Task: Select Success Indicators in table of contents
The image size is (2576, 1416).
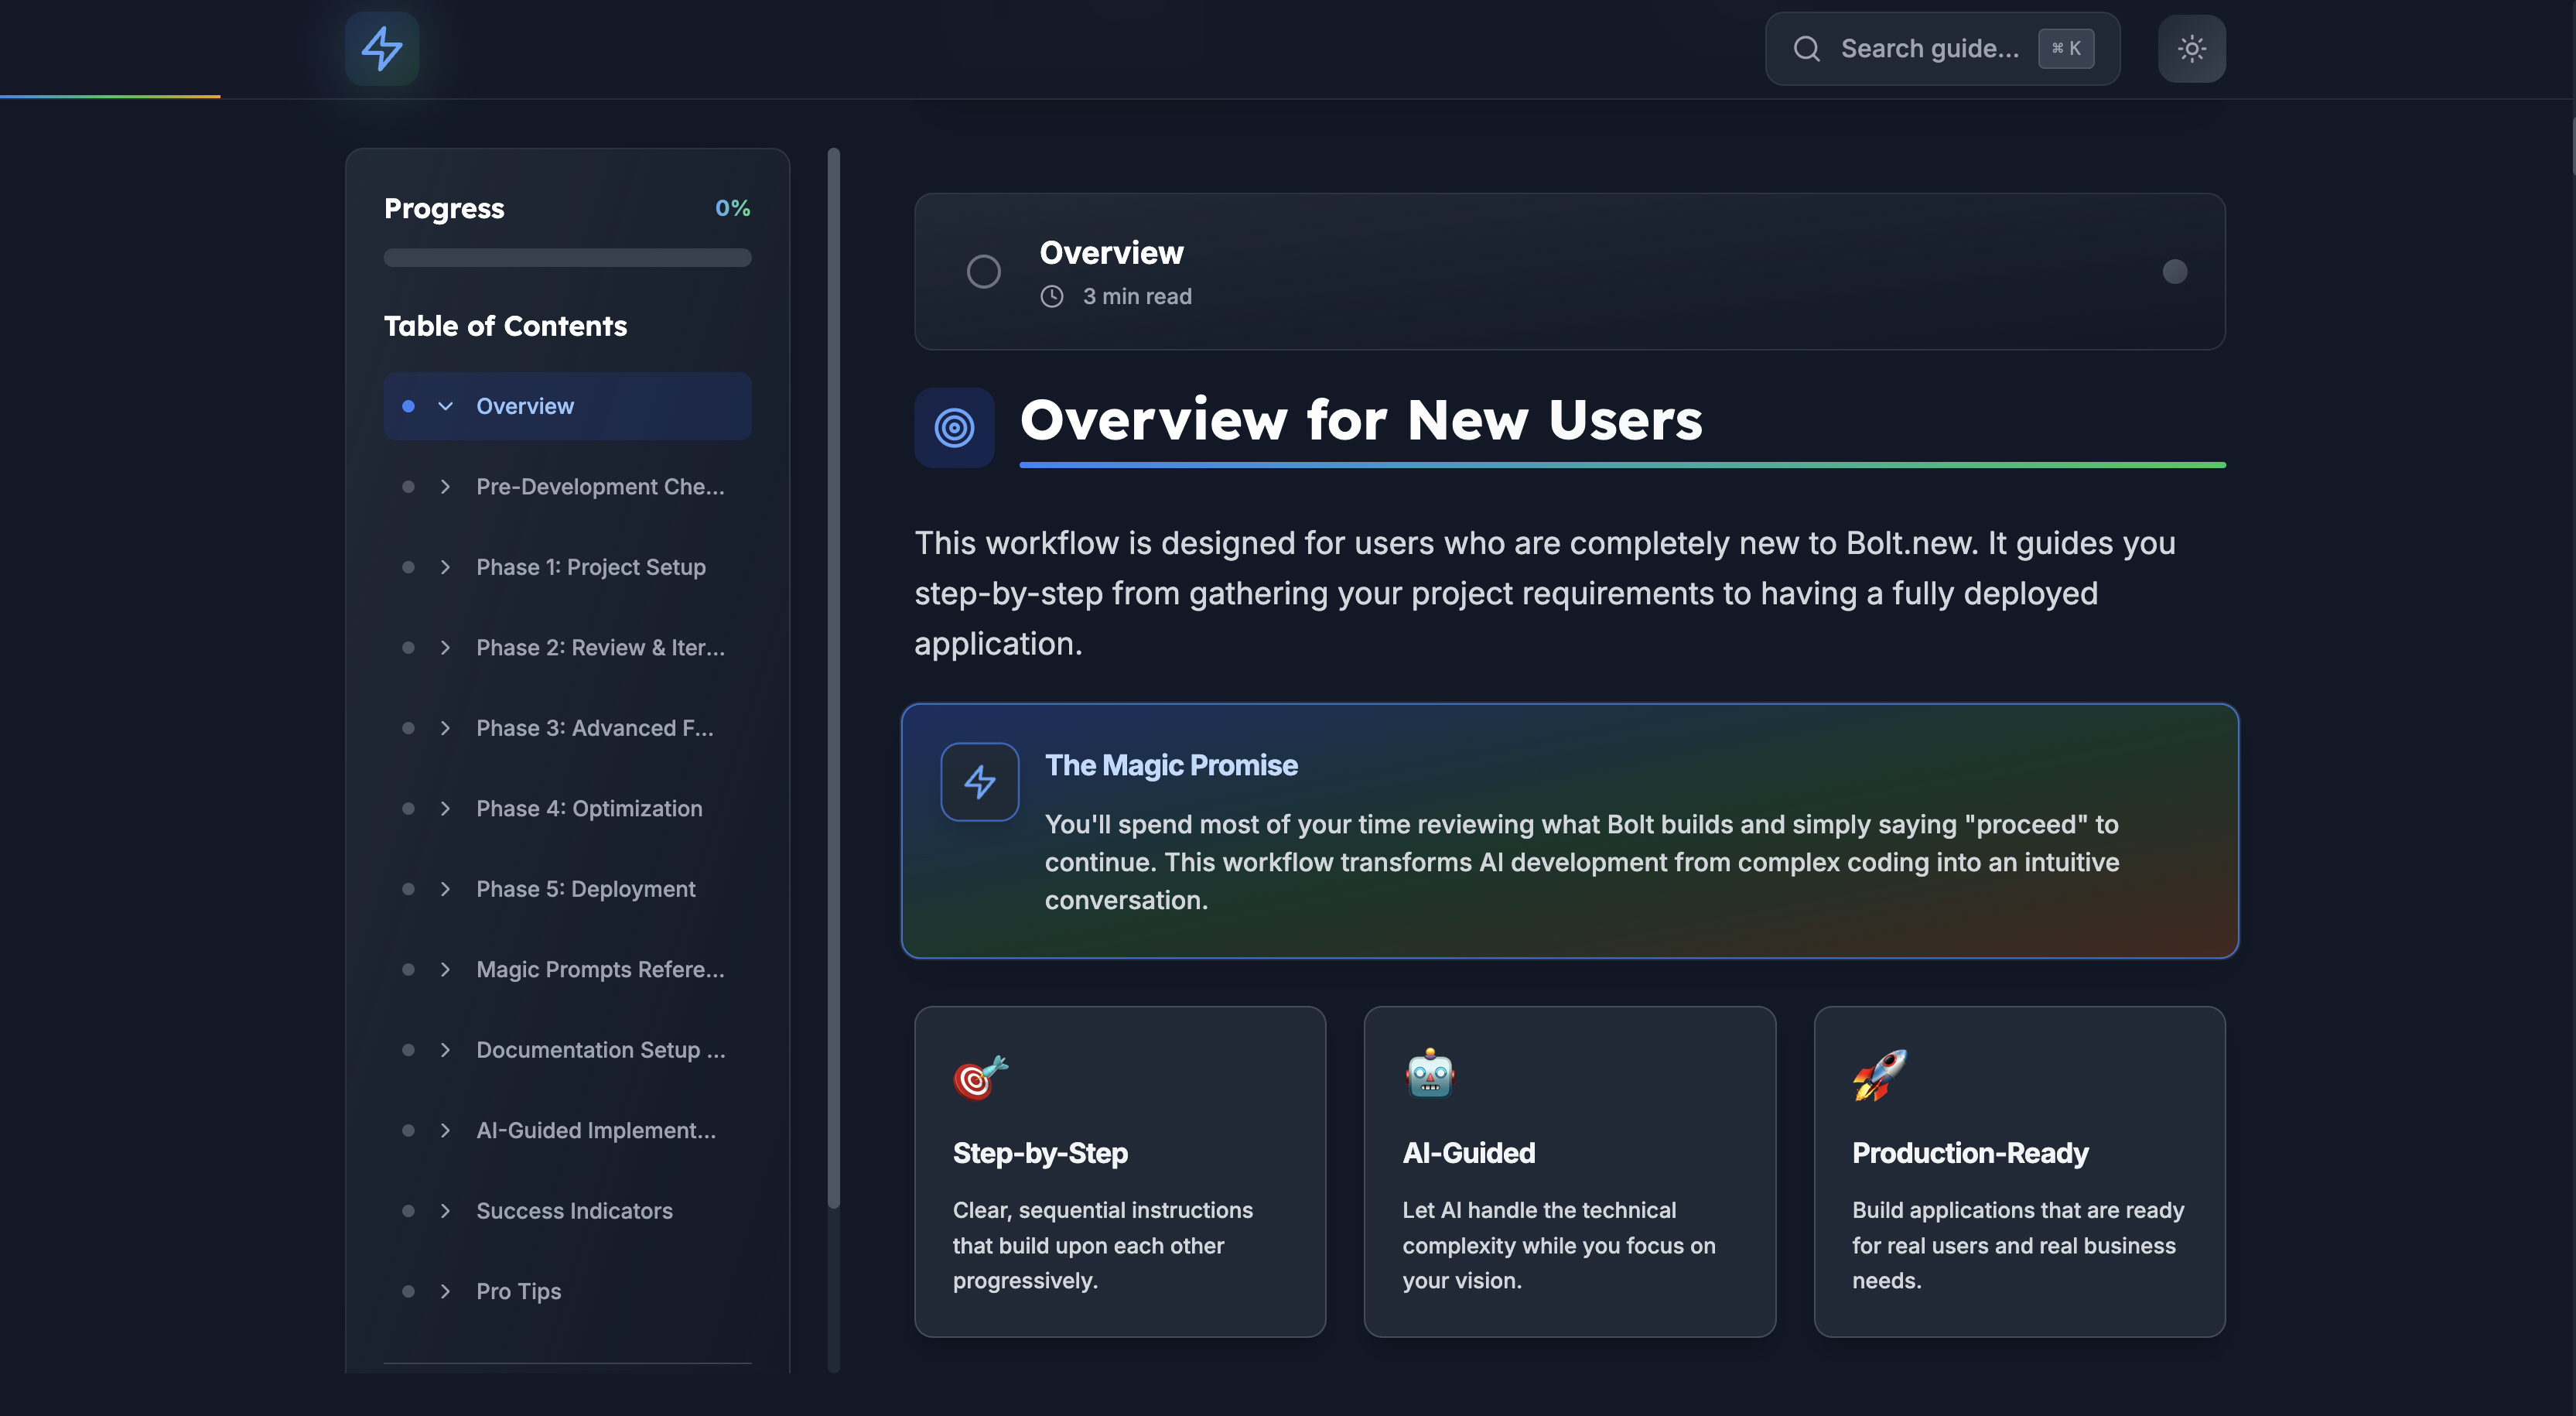Action: [x=574, y=1210]
